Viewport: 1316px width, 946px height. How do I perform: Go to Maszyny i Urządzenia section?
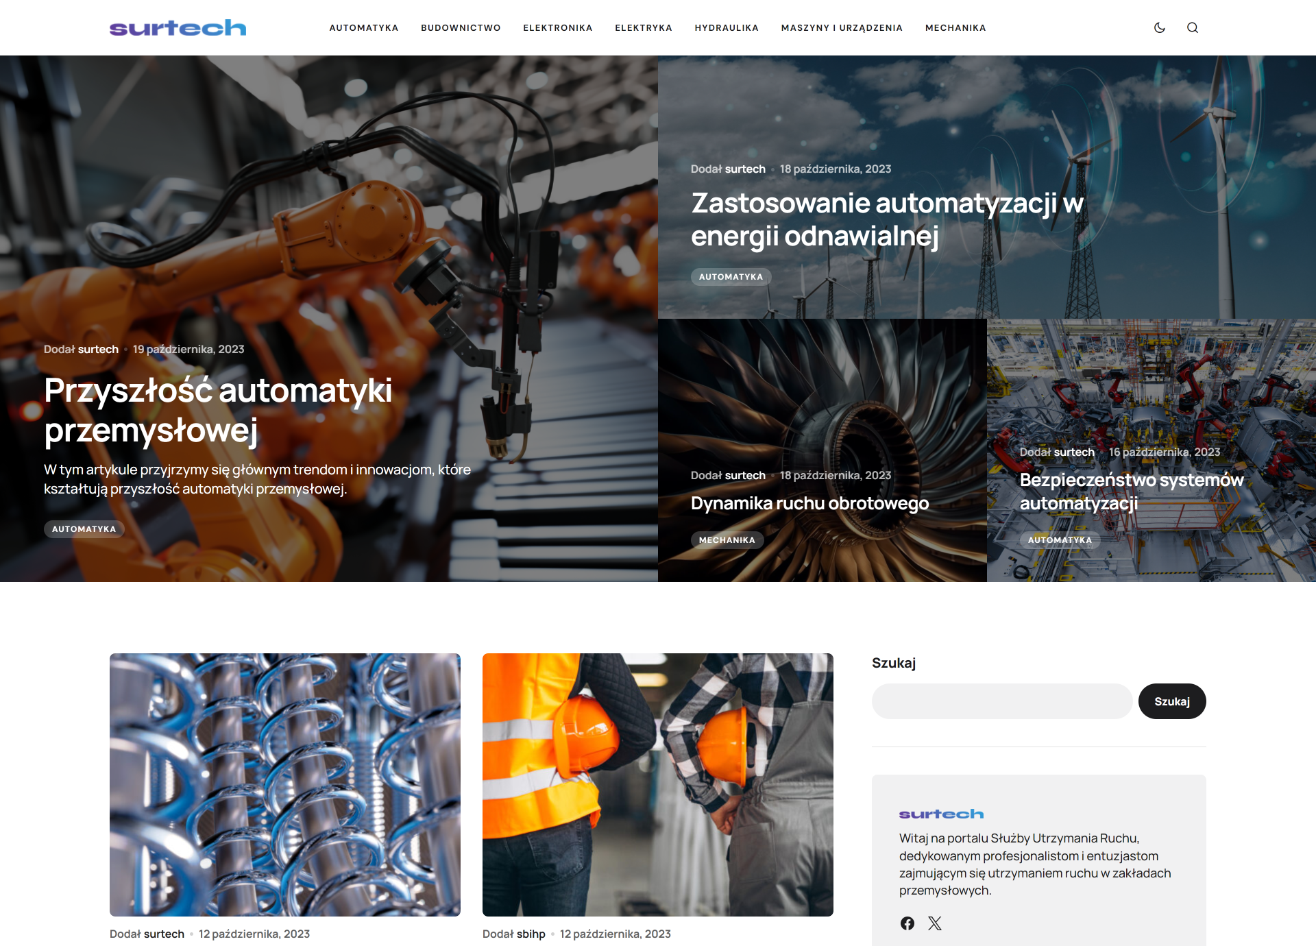842,28
